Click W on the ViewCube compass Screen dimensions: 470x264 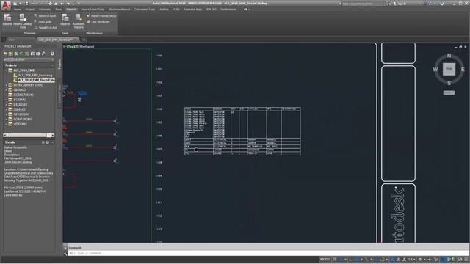pyautogui.click(x=435, y=70)
